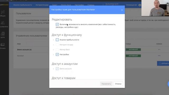Viewport: 169px width, 95px height.
Task: Open actions menu for Demo account row
Action: point(159,50)
